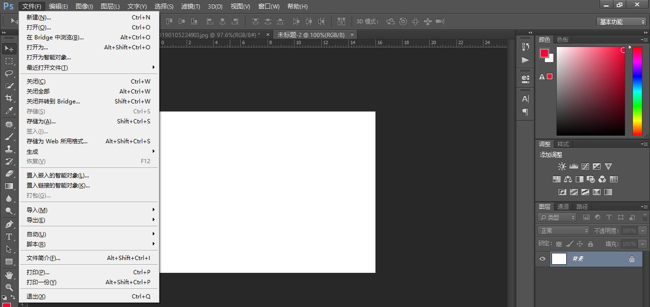Toggle lock transparent pixels for layer

(559, 244)
